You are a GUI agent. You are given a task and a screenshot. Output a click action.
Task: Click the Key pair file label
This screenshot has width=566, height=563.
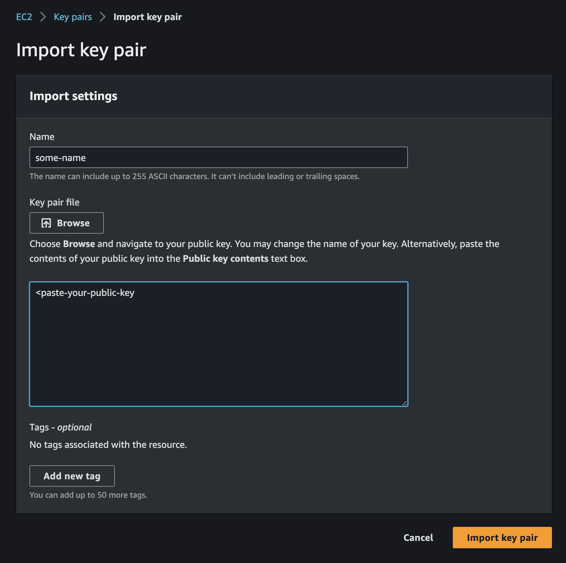pos(55,202)
